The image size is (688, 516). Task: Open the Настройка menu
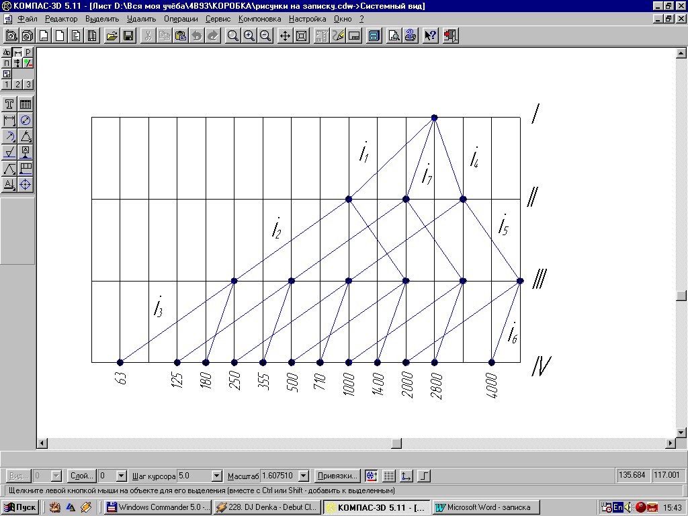[307, 19]
